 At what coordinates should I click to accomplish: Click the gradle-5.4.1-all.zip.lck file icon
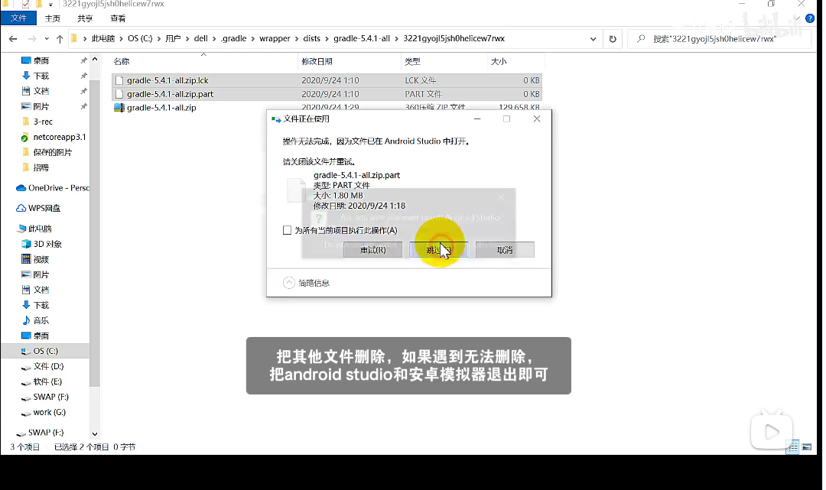119,80
